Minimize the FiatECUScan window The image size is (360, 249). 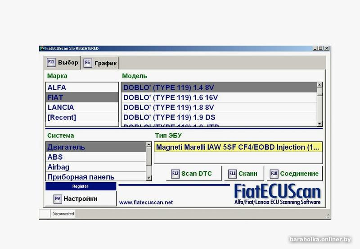point(315,48)
